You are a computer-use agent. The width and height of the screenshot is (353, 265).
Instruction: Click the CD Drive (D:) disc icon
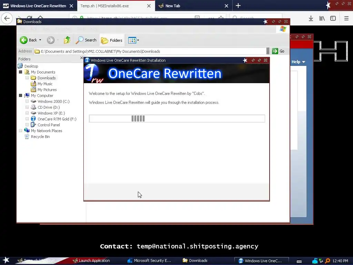[x=33, y=107]
